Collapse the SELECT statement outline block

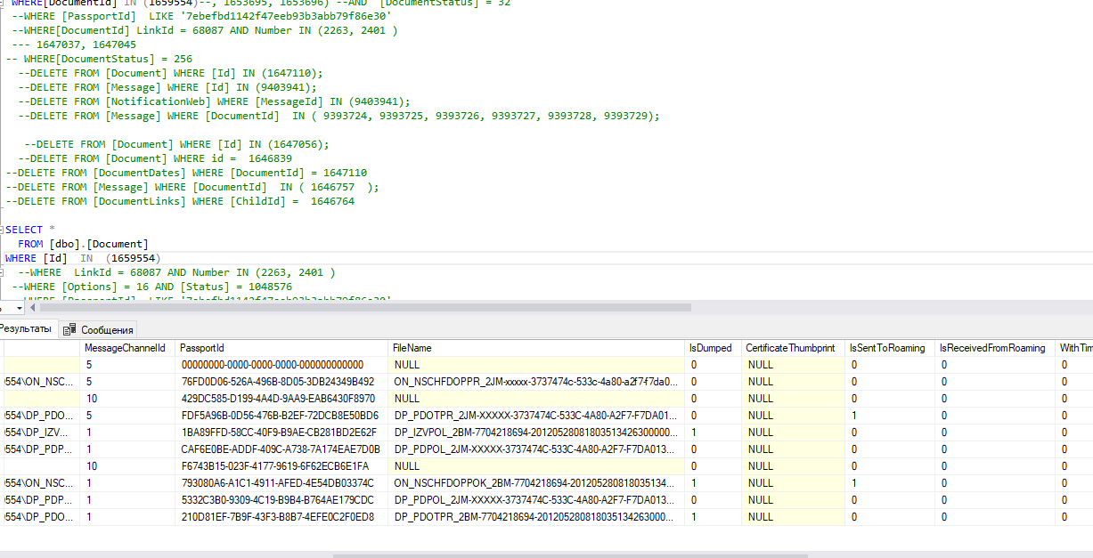[x=4, y=230]
